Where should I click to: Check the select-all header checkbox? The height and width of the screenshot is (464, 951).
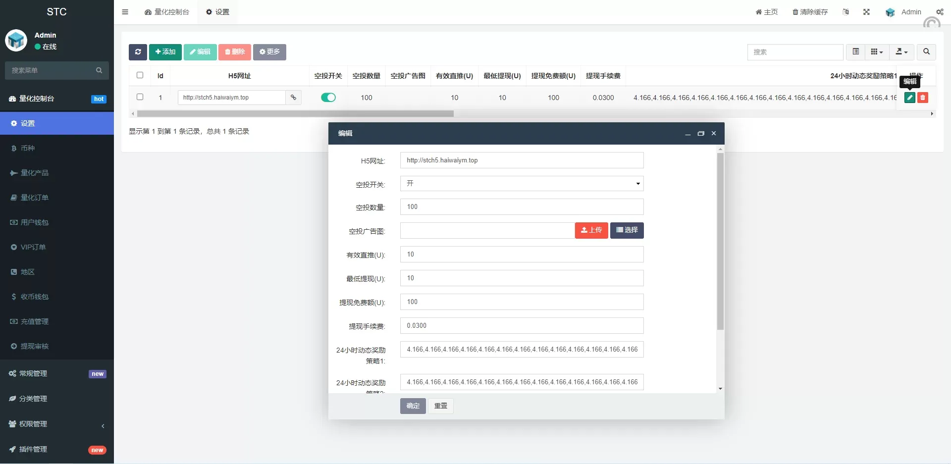[x=140, y=75]
